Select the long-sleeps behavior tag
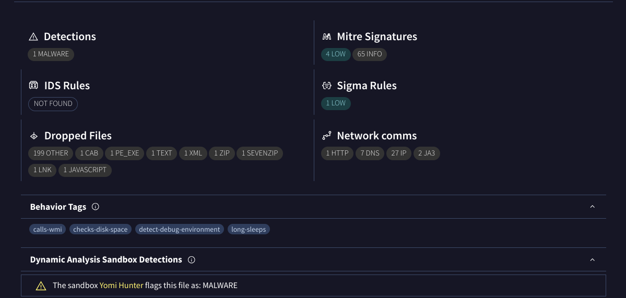This screenshot has height=298, width=626. point(249,229)
